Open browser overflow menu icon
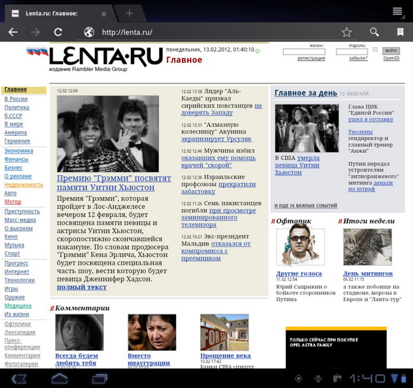The height and width of the screenshot is (388, 413). coord(398,12)
